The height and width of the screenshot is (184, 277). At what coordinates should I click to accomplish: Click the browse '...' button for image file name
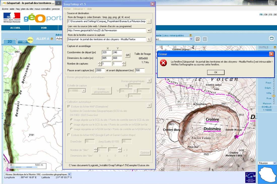(149, 21)
